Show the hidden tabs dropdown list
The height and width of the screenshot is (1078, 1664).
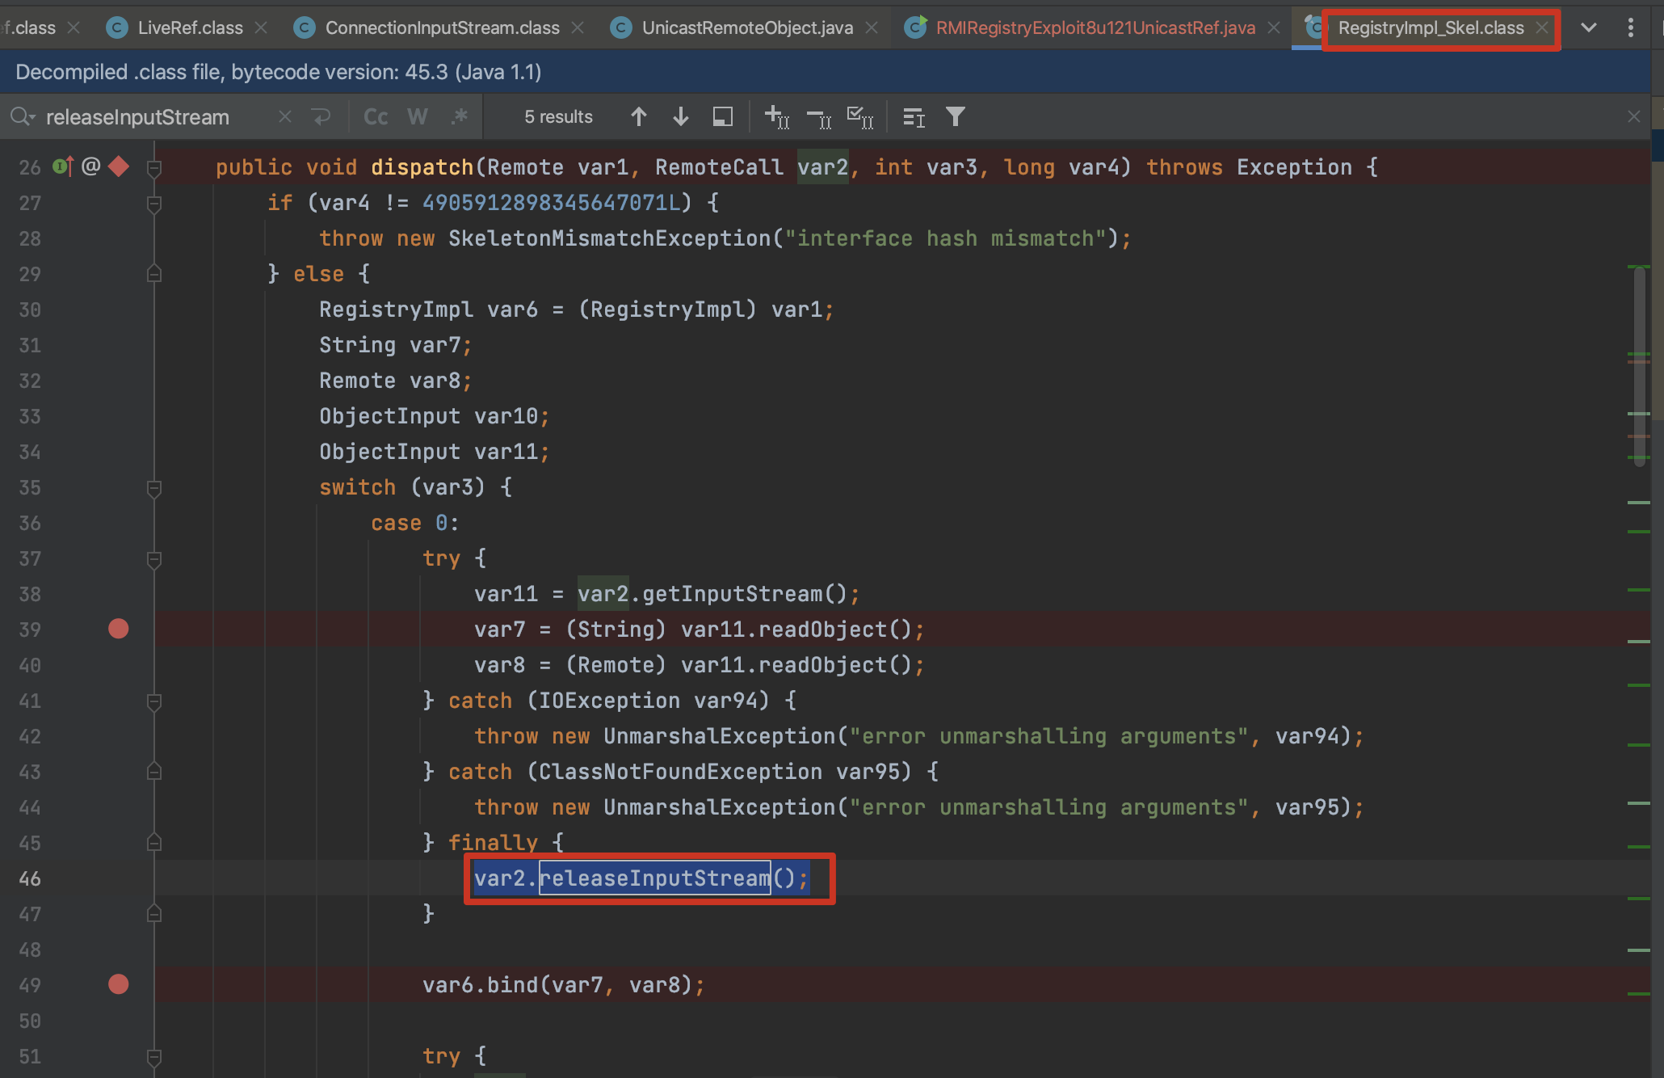[1588, 27]
